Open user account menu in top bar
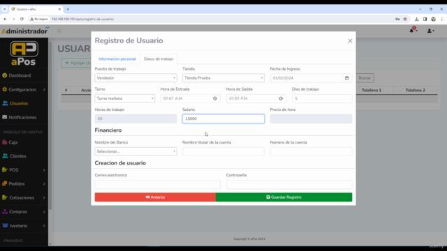The width and height of the screenshot is (447, 251). 430,31
